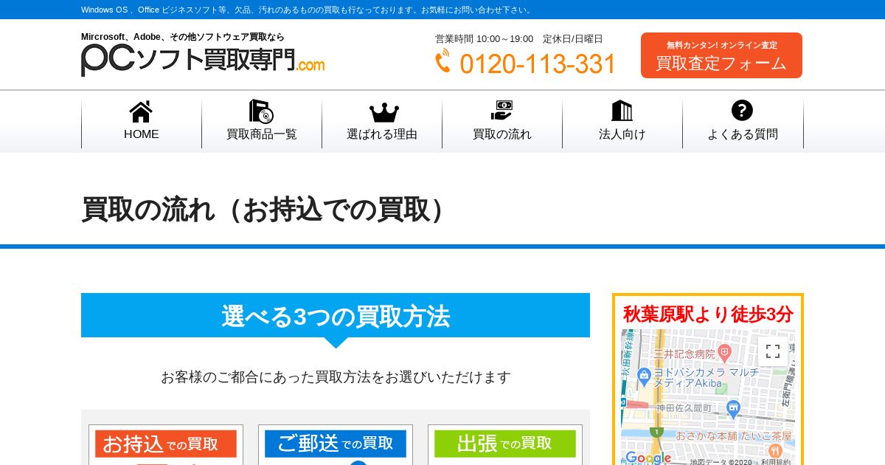
Task: Click the restaurant marker for たいこ茶屋
Action: [x=774, y=450]
